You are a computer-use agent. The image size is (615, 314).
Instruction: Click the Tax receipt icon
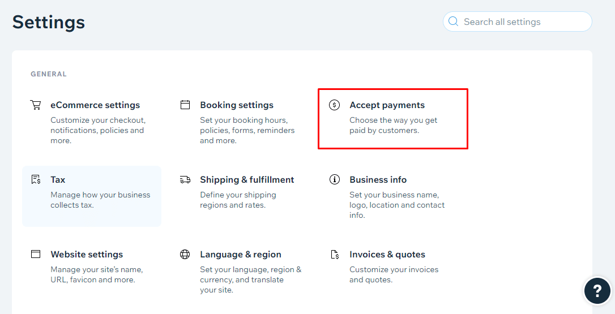tap(36, 179)
